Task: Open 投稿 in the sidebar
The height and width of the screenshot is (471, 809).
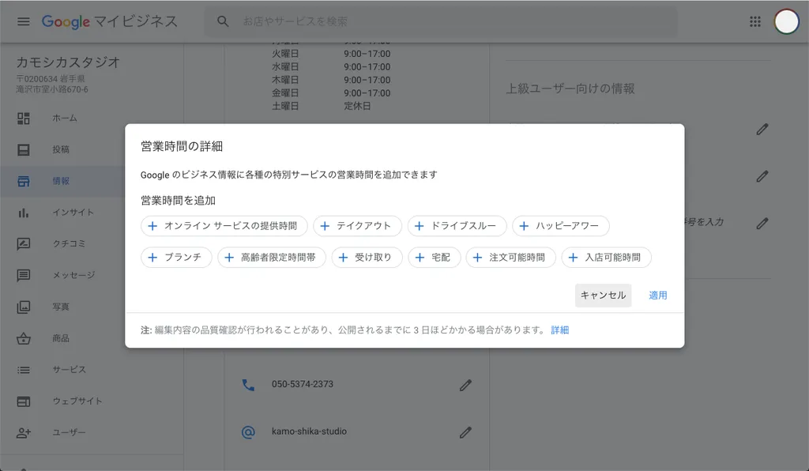Action: (60, 149)
